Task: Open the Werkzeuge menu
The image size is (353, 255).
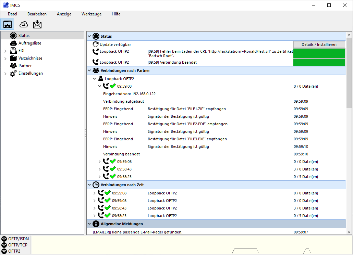Action: pos(92,14)
